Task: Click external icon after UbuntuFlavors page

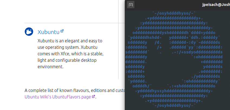Action: 93,97
